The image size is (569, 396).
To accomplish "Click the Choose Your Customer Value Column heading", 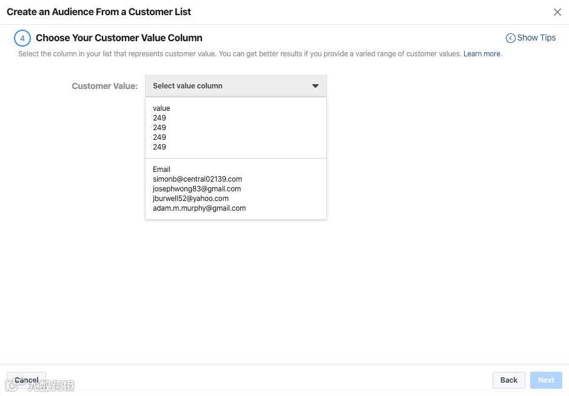I will tap(119, 38).
